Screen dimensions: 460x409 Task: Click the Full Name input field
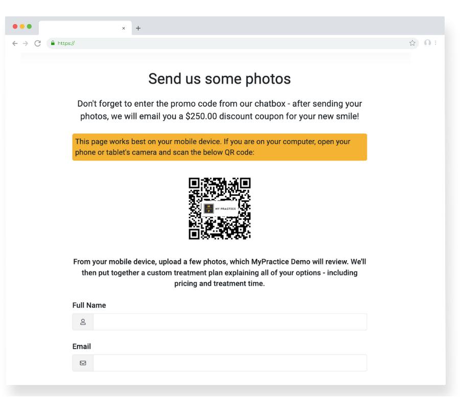click(x=230, y=322)
